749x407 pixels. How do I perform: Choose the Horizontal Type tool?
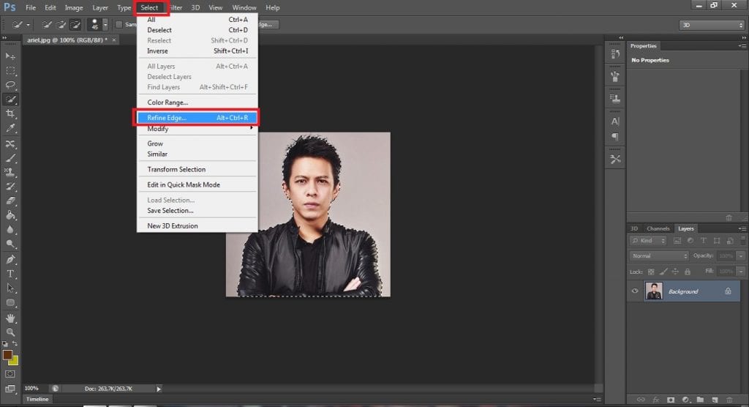coord(11,274)
